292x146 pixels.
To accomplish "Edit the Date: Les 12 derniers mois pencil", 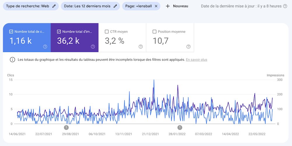I will pos(115,6).
